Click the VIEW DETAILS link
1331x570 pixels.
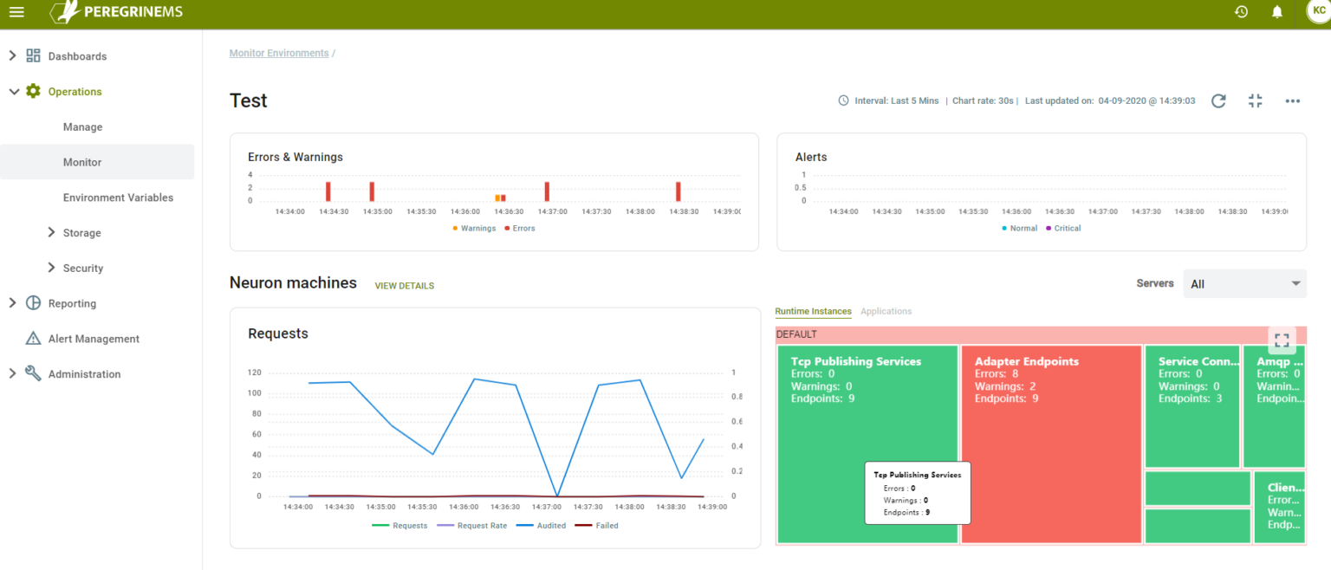(x=404, y=285)
